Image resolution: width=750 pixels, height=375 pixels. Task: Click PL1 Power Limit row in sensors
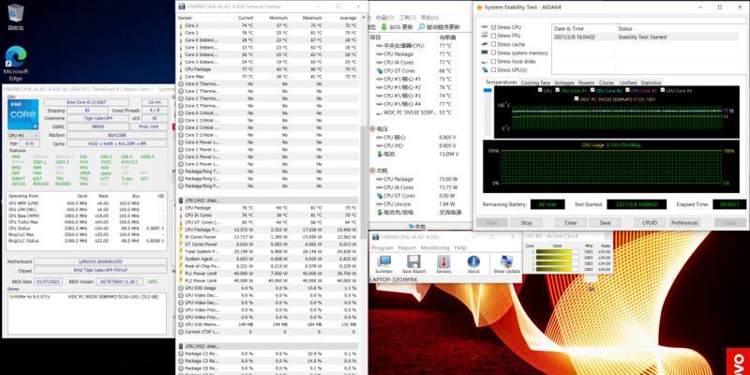point(268,273)
